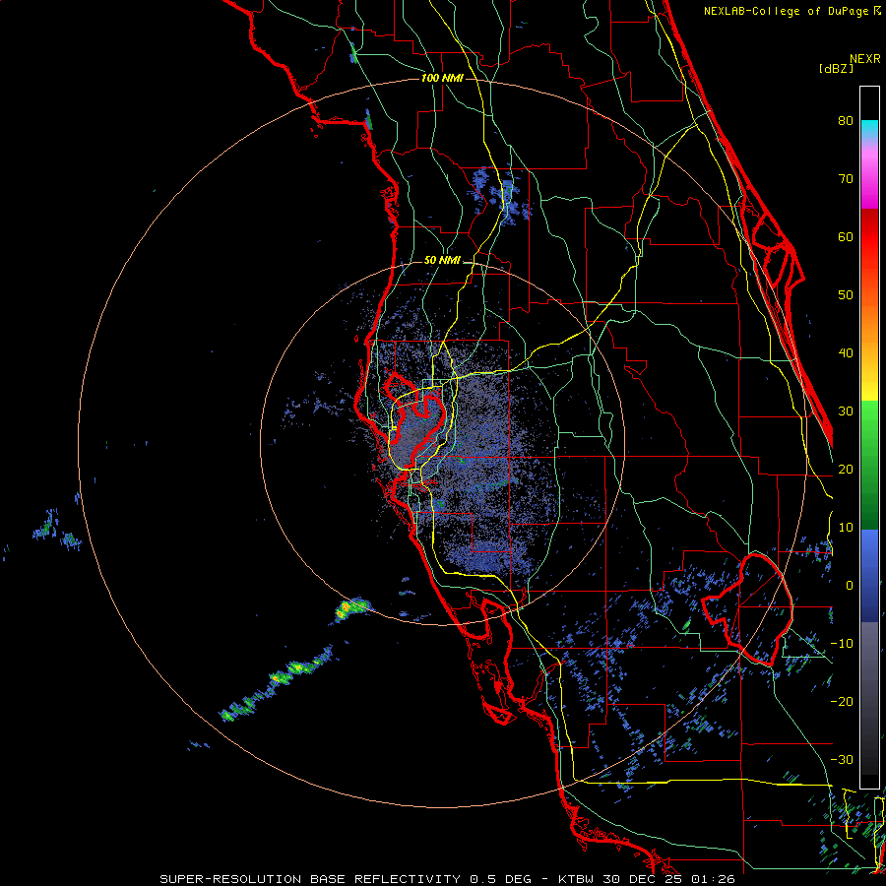The height and width of the screenshot is (886, 886).
Task: Click the [dBZ] unit label
Action: pyautogui.click(x=836, y=68)
